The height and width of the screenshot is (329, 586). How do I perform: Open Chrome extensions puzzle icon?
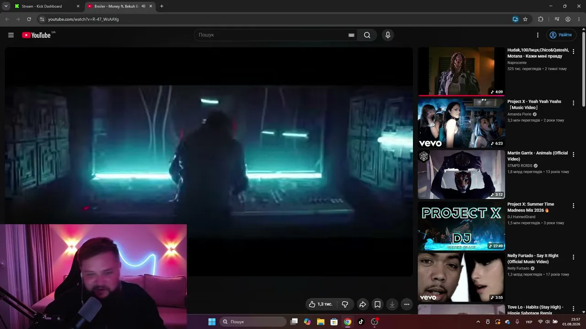[x=541, y=19]
